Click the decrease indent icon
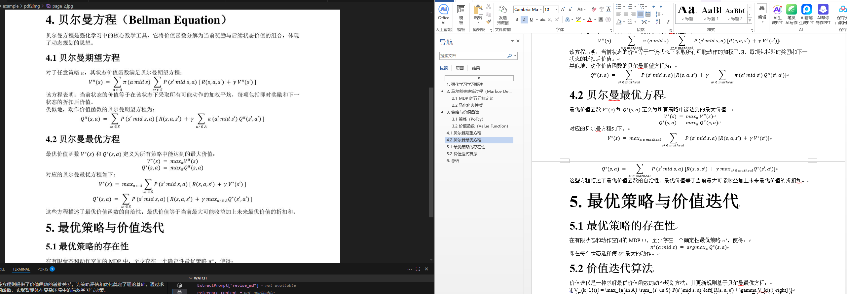 (655, 7)
